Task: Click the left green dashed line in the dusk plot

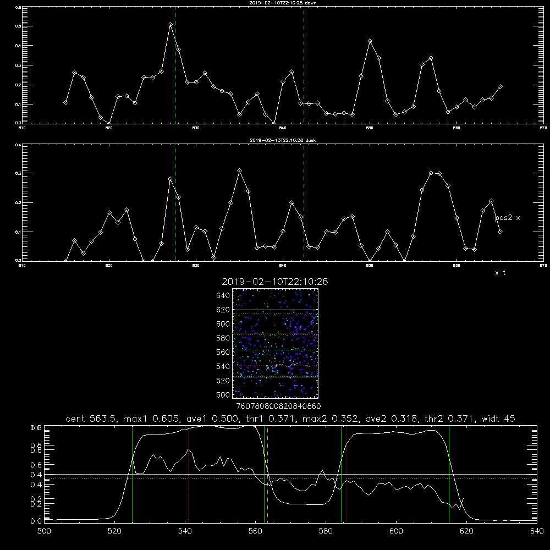Action: pos(175,202)
